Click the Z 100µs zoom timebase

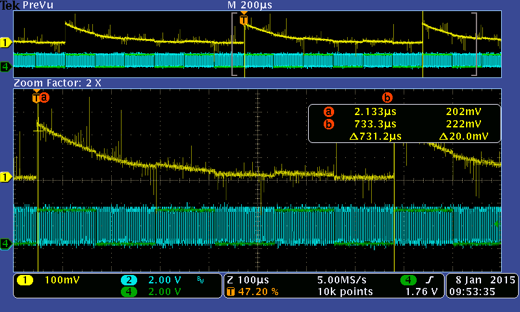click(x=248, y=280)
